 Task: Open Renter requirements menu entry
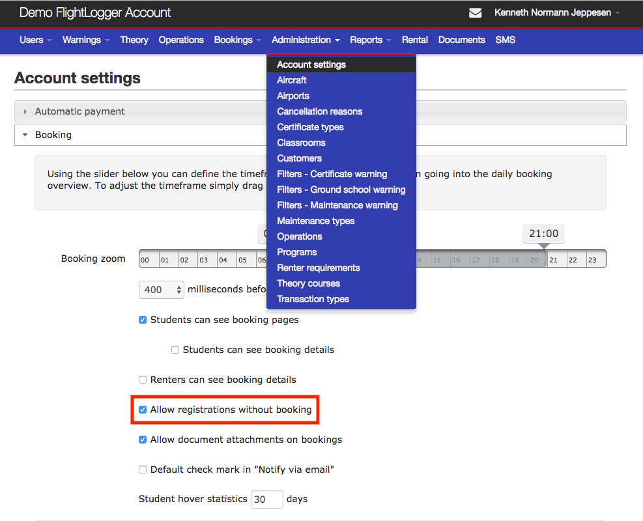pyautogui.click(x=341, y=268)
